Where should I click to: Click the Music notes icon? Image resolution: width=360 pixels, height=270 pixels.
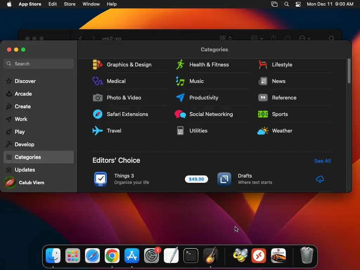point(180,81)
